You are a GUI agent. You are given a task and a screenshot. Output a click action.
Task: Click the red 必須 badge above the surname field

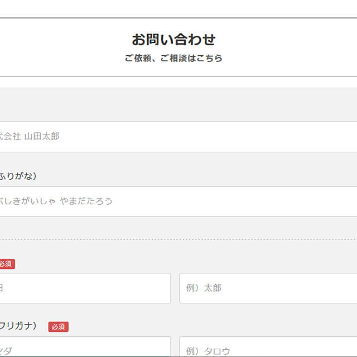click(x=6, y=264)
